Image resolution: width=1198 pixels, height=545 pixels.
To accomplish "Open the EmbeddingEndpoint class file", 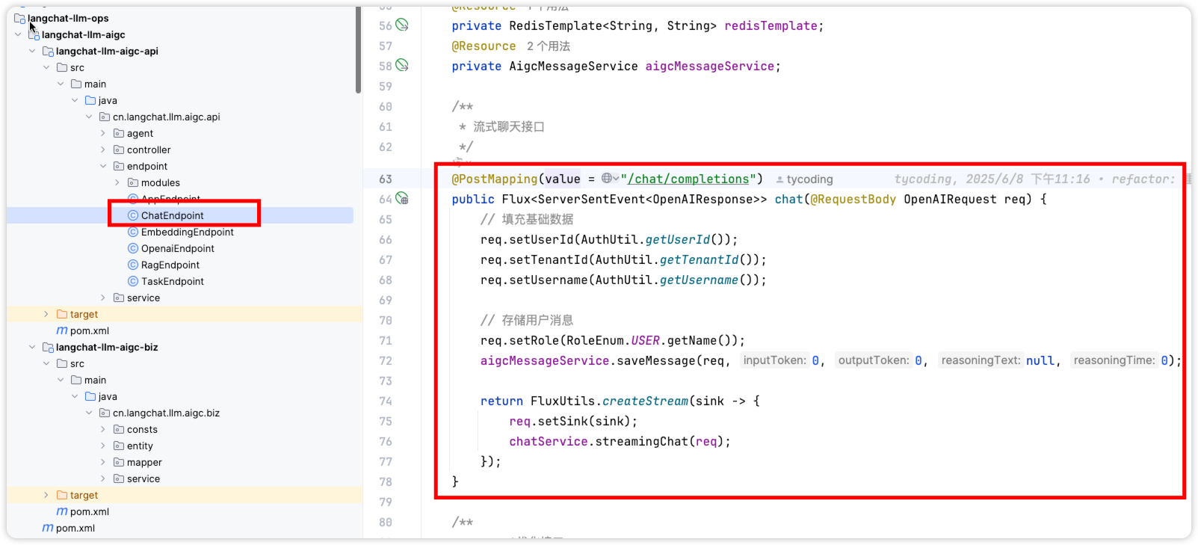I will (187, 232).
